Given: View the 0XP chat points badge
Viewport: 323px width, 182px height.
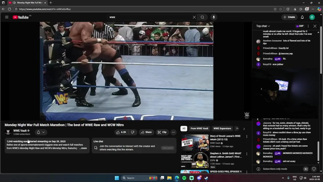Looking at the screenshot, I should point(300,26).
